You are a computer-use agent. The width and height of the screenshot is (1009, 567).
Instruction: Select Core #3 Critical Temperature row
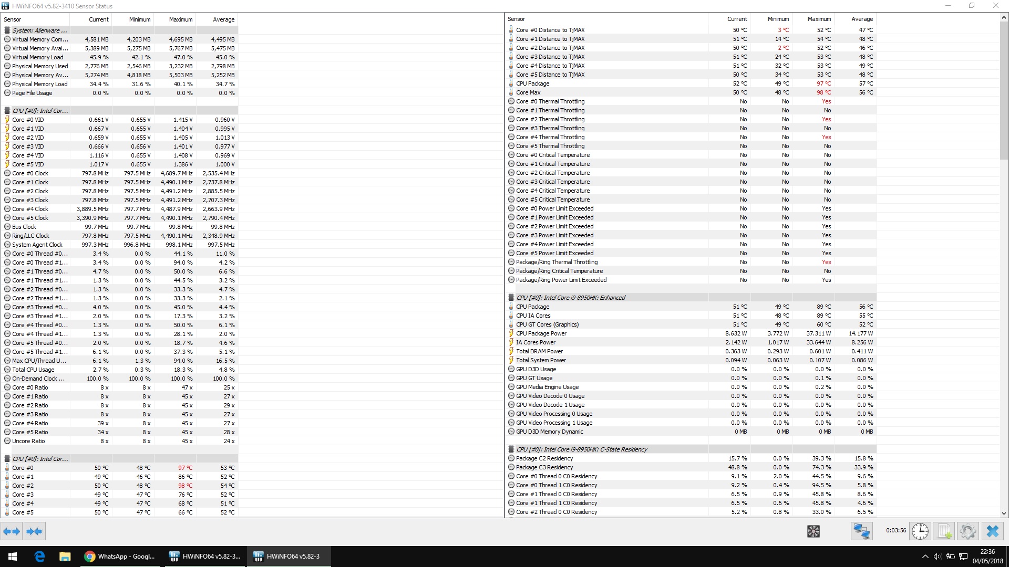691,182
